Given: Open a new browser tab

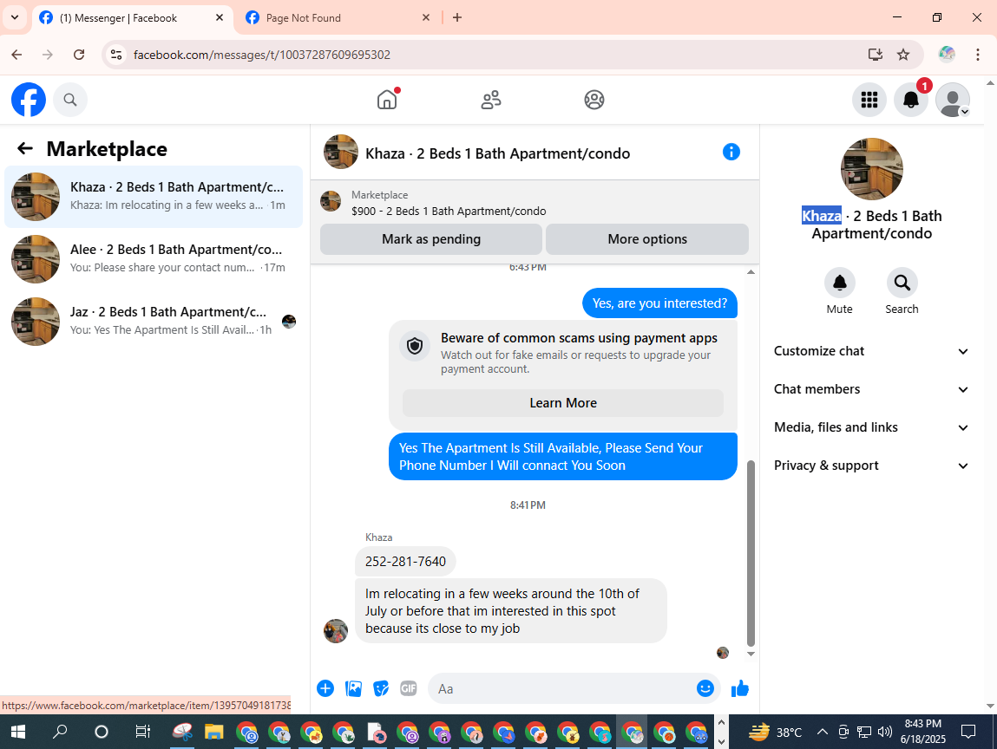Looking at the screenshot, I should (457, 18).
